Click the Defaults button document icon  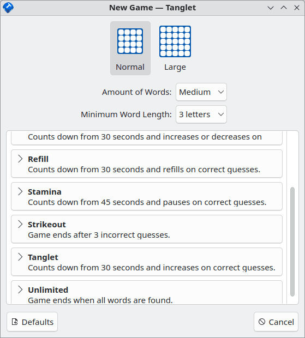click(15, 322)
